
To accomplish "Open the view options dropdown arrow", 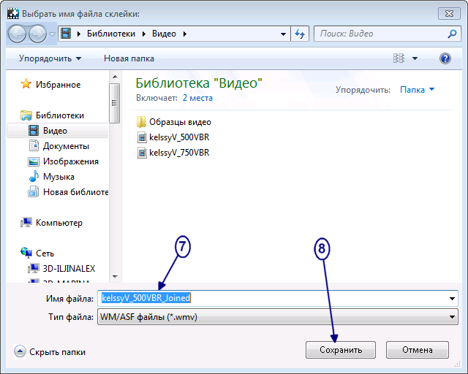I will 415,58.
